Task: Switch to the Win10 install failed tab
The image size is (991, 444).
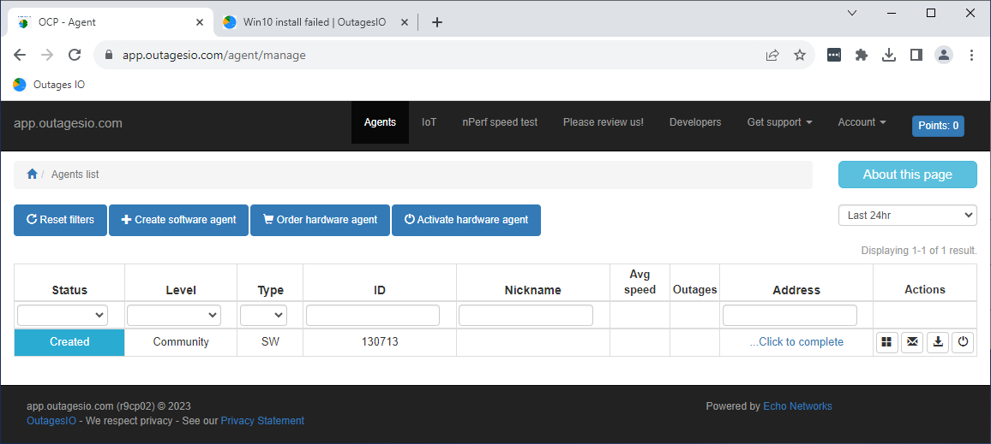Action: tap(315, 22)
